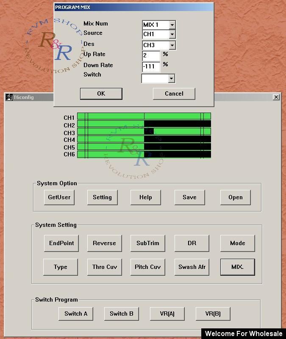Open the Reverse channel settings
286x339 pixels.
(x=104, y=243)
